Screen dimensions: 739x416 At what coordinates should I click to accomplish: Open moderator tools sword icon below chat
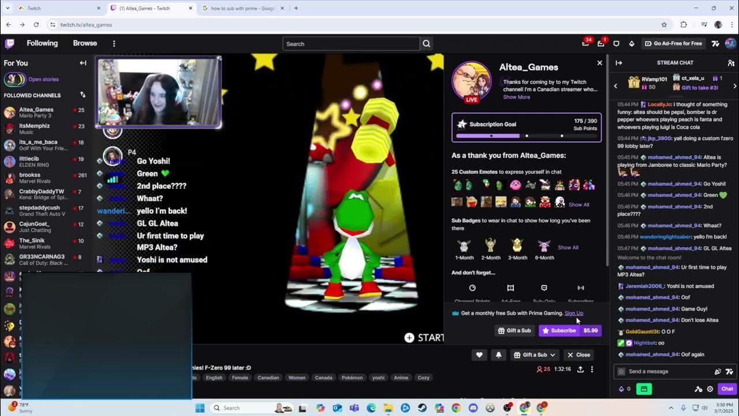tap(698, 389)
